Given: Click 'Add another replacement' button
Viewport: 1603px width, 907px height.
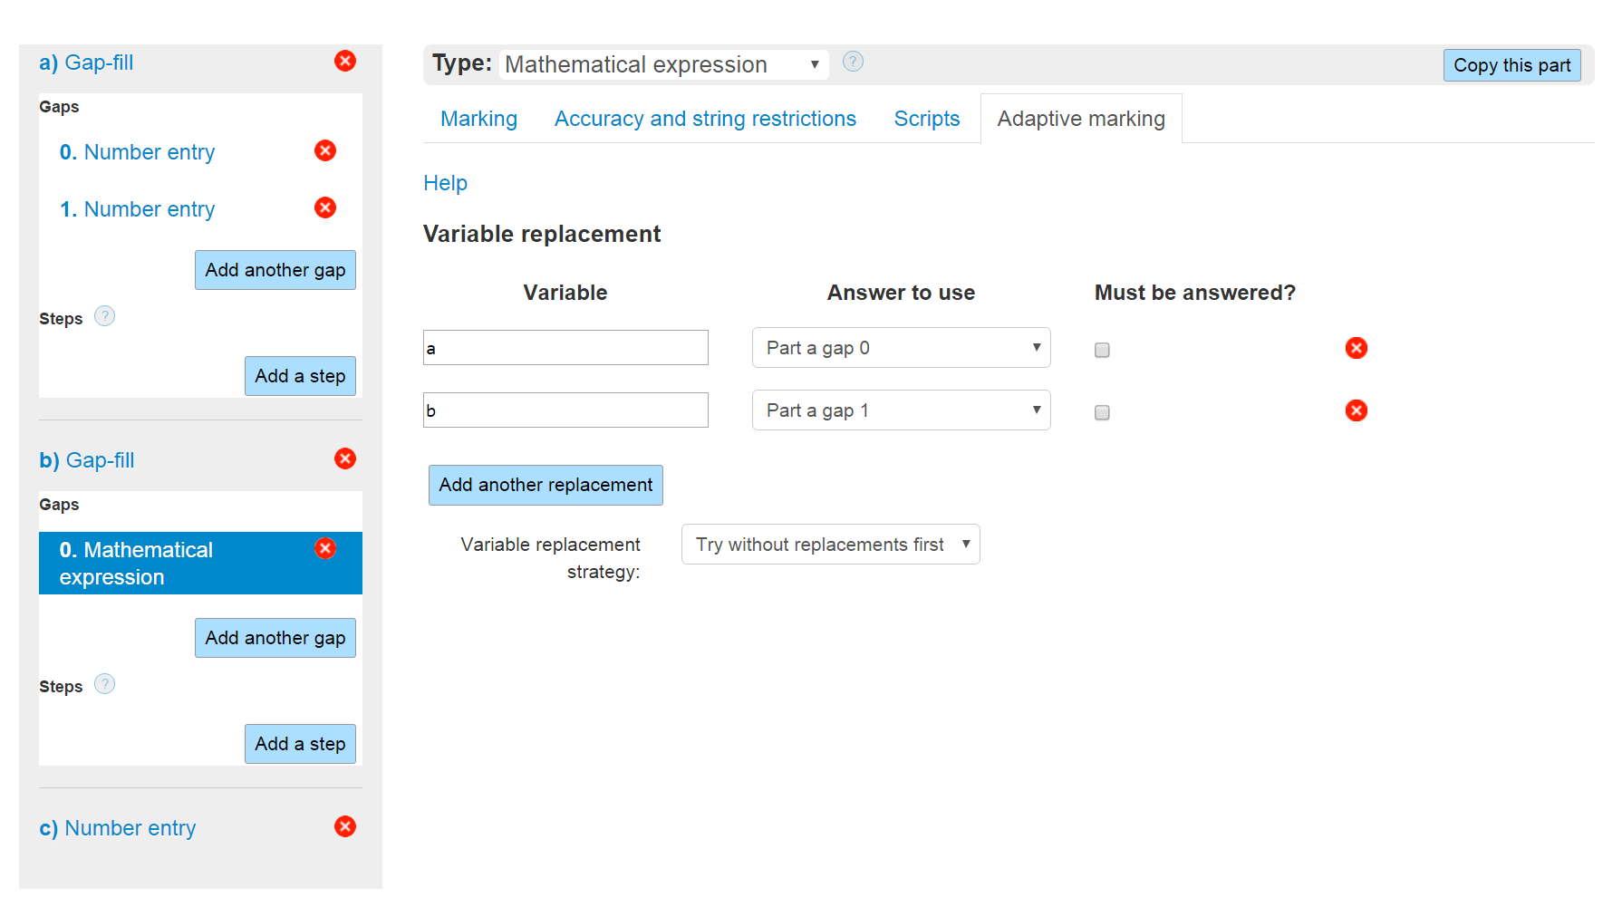Looking at the screenshot, I should [546, 485].
